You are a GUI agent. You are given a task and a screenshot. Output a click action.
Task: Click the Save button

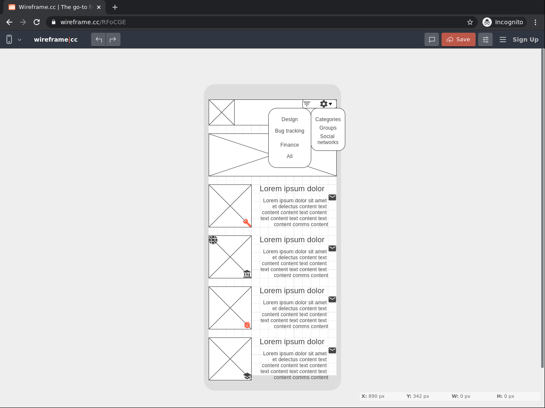click(x=459, y=40)
